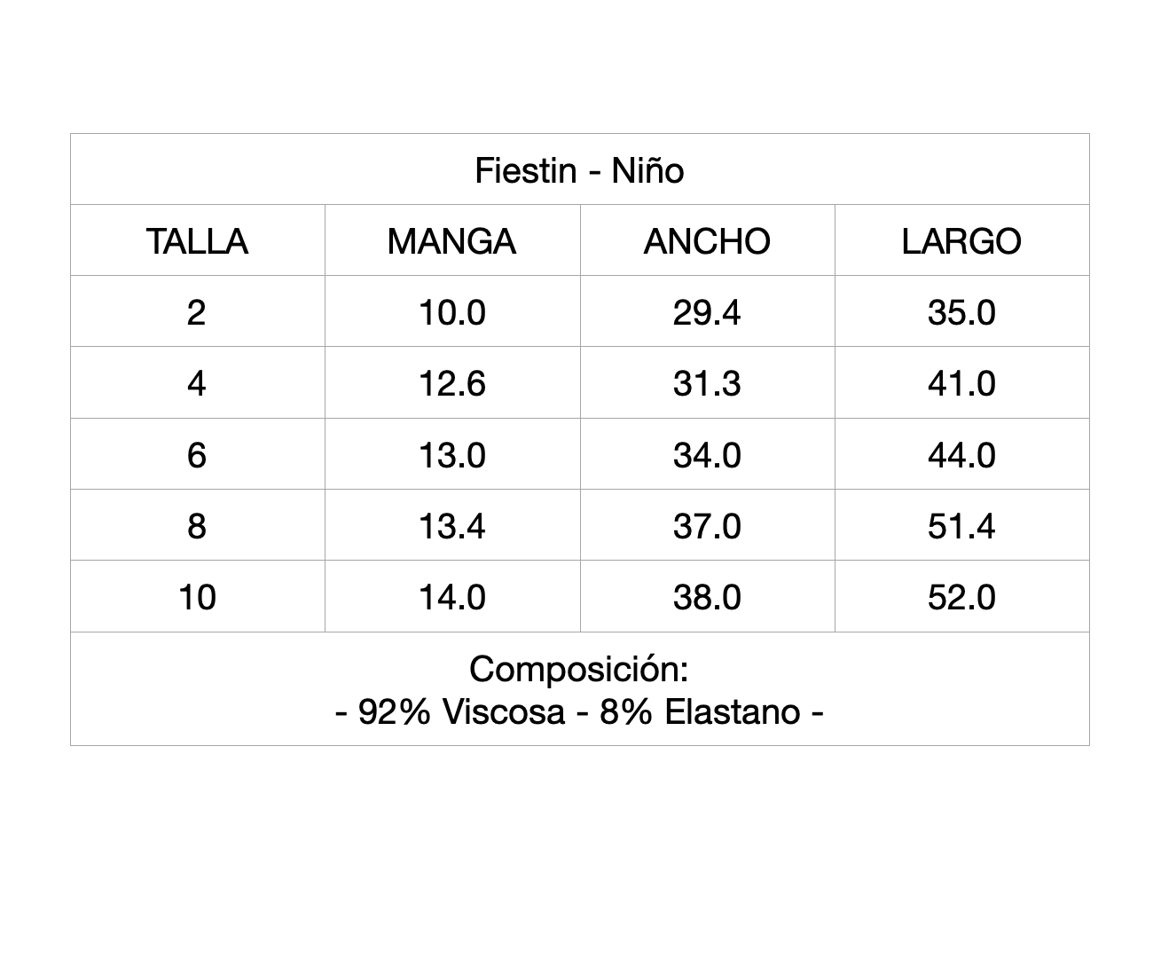Select the MANGA column header
The image size is (1153, 974).
pos(451,241)
